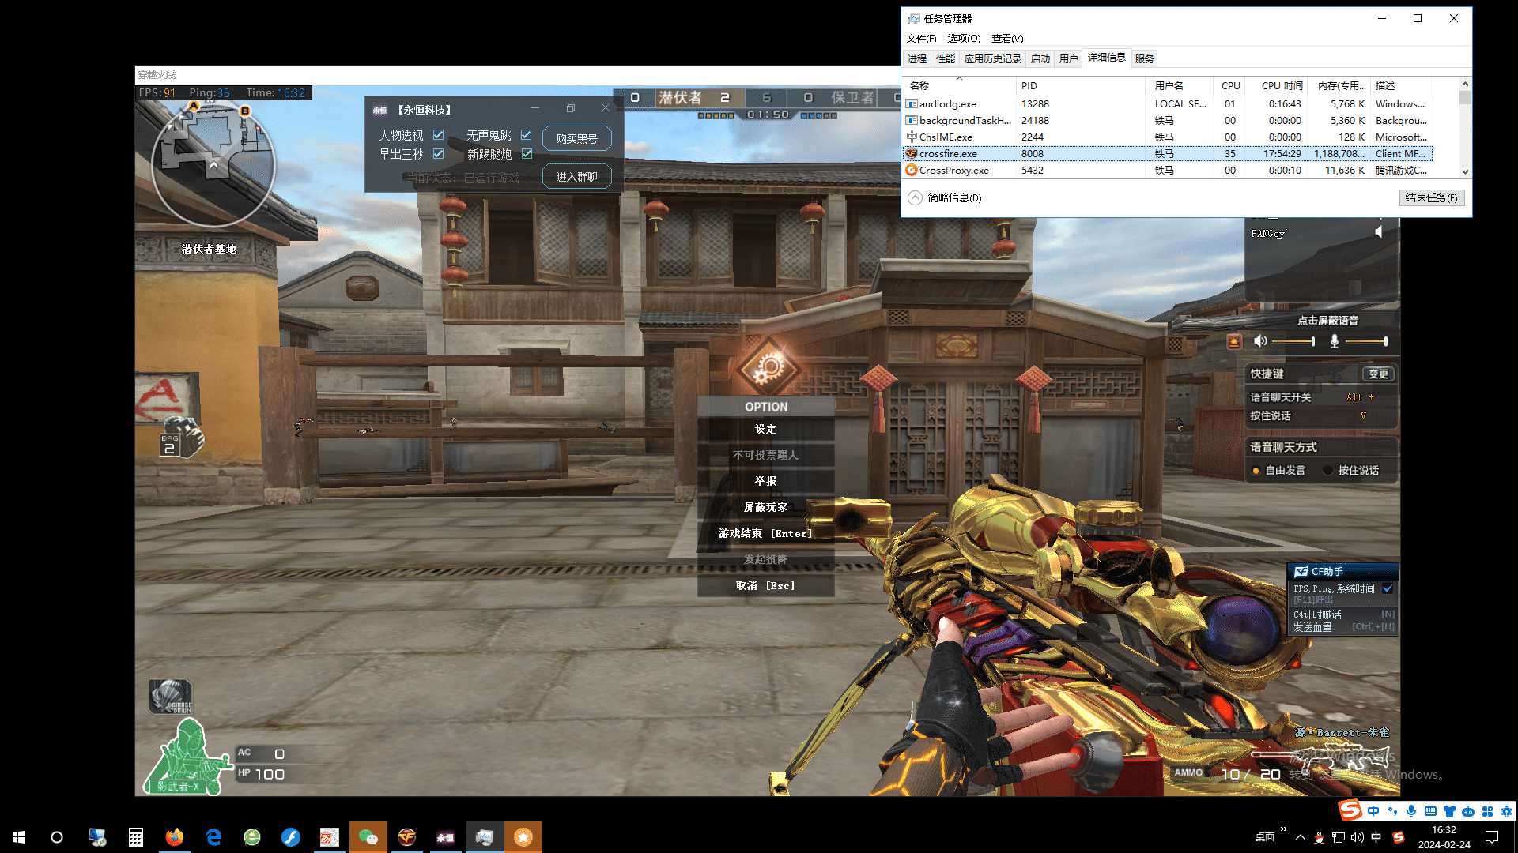The image size is (1518, 853).
Task: Click the mute speaker icon next to PANGqy
Action: coord(1378,232)
